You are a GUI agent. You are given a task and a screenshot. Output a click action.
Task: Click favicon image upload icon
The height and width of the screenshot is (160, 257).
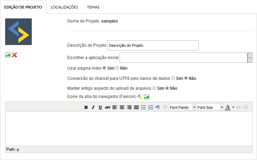pos(147,97)
